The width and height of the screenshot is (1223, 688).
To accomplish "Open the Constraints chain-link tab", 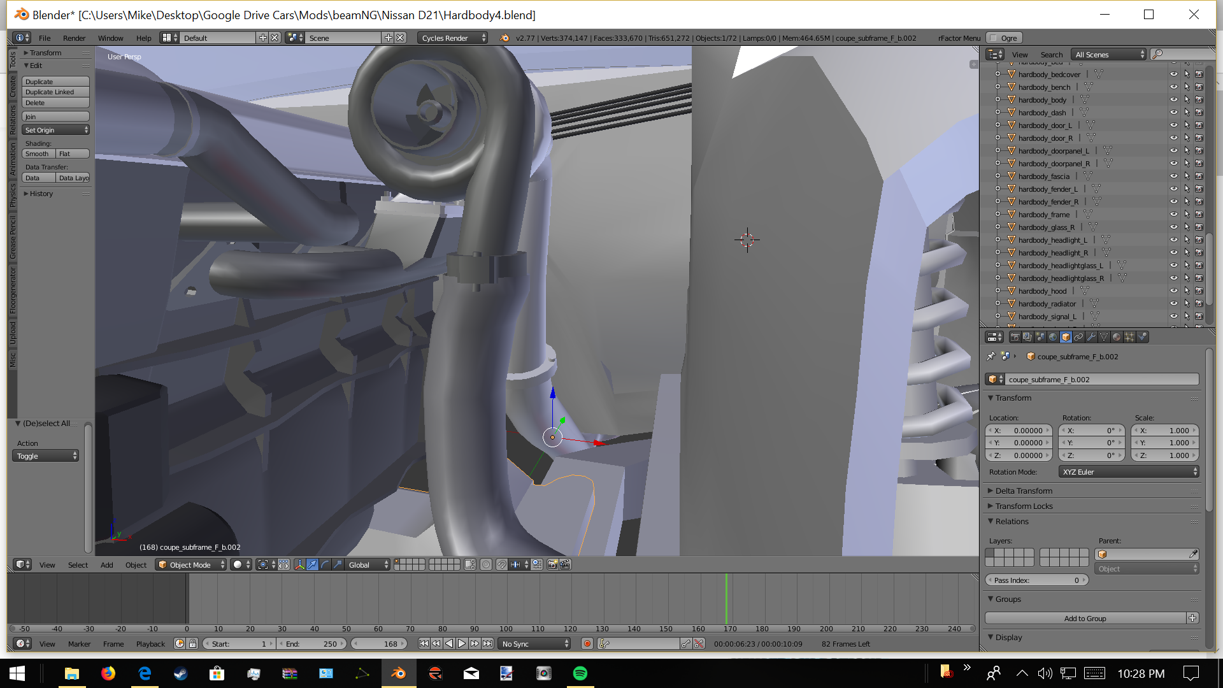I will click(1078, 337).
